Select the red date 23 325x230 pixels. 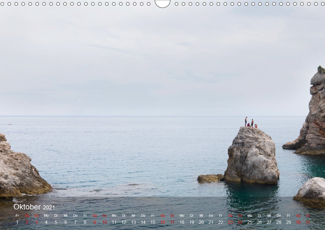[230, 222]
